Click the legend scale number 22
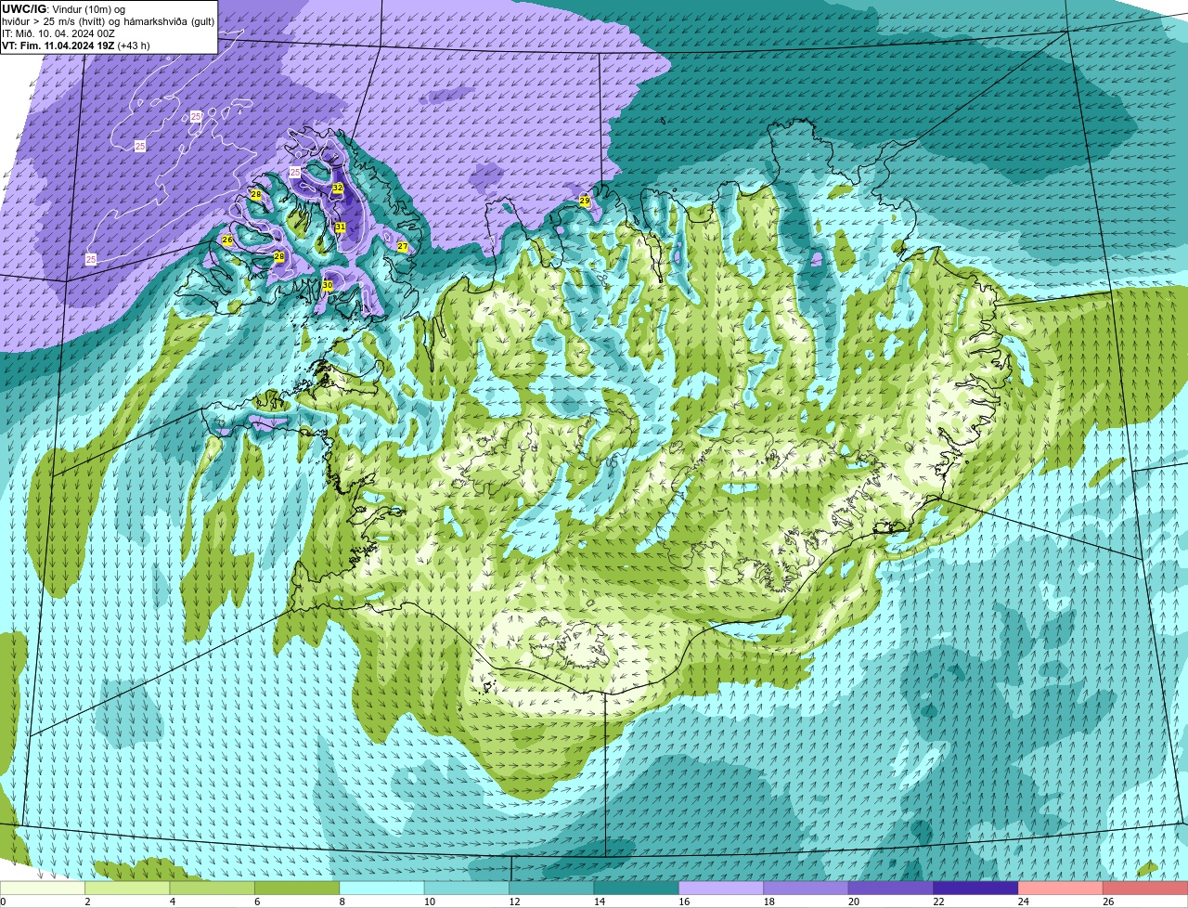The height and width of the screenshot is (908, 1188). point(938,902)
